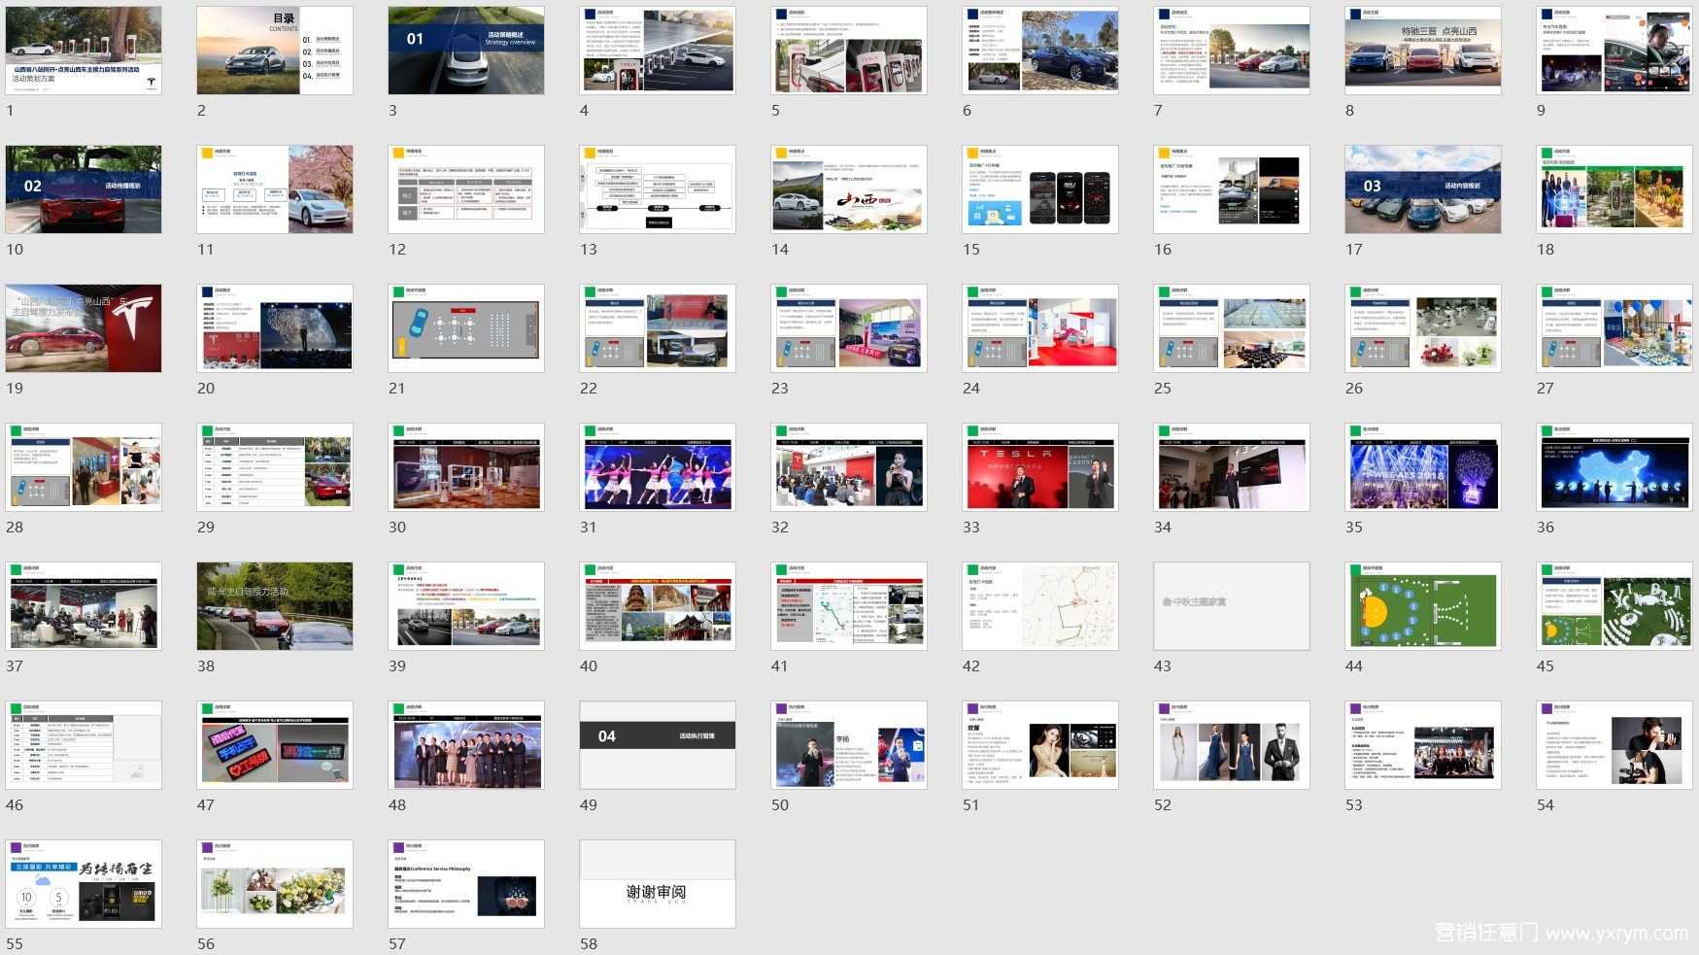The height and width of the screenshot is (955, 1699).
Task: Open slide 37 thumbnail
Action: [84, 606]
